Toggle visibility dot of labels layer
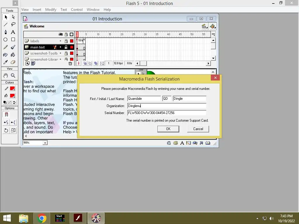Viewport: 299px width, 224px height. [60, 41]
